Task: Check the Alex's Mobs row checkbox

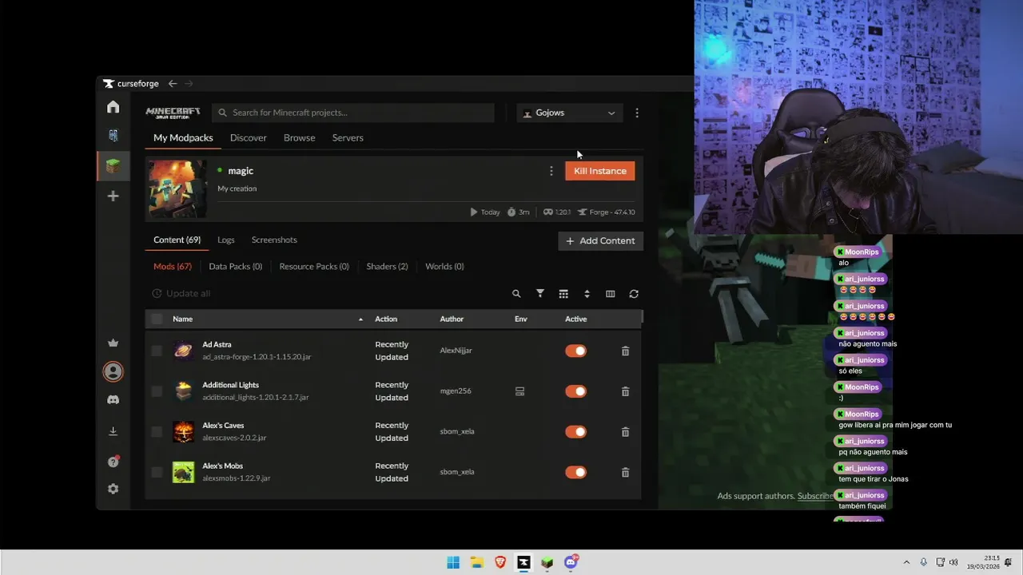Action: click(157, 472)
